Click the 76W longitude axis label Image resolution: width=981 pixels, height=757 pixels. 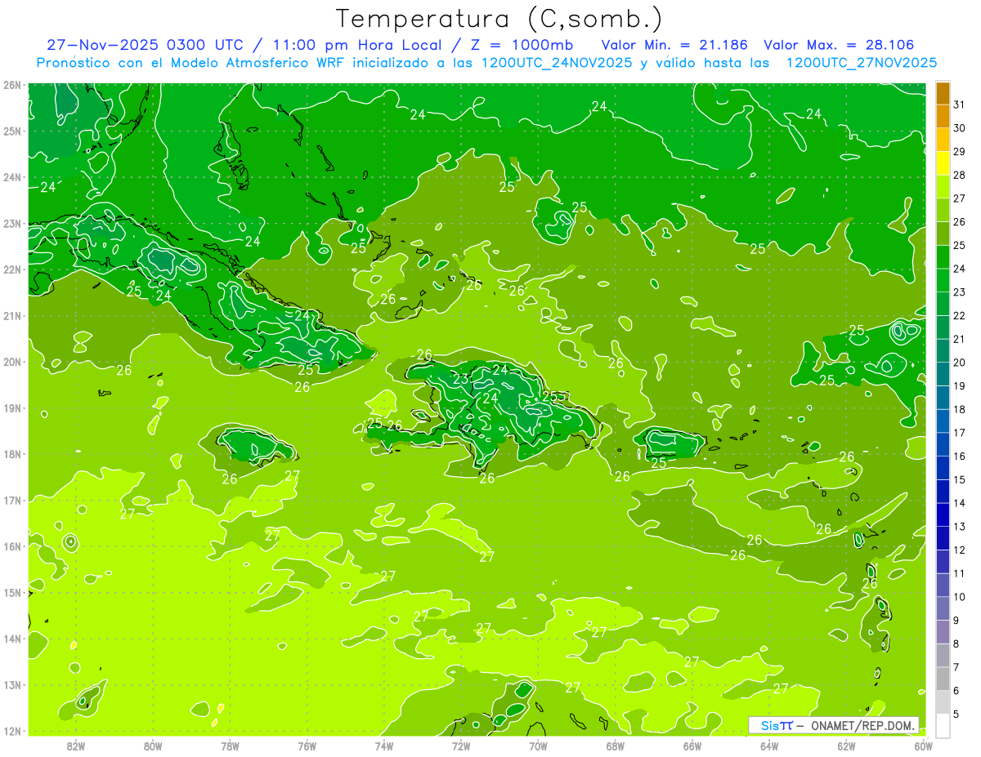[307, 746]
